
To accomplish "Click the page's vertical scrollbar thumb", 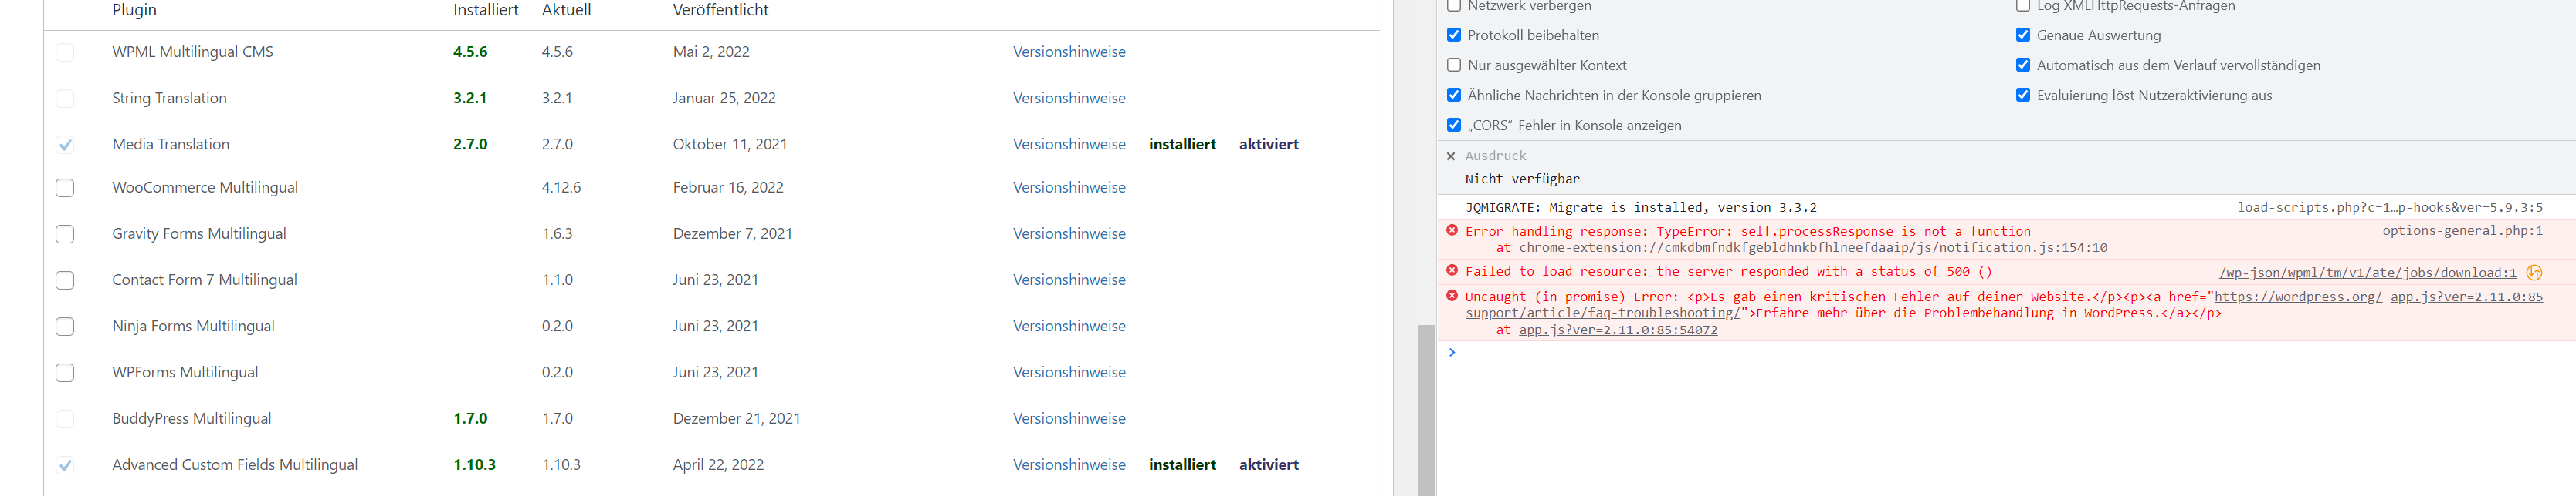I will tap(1426, 409).
